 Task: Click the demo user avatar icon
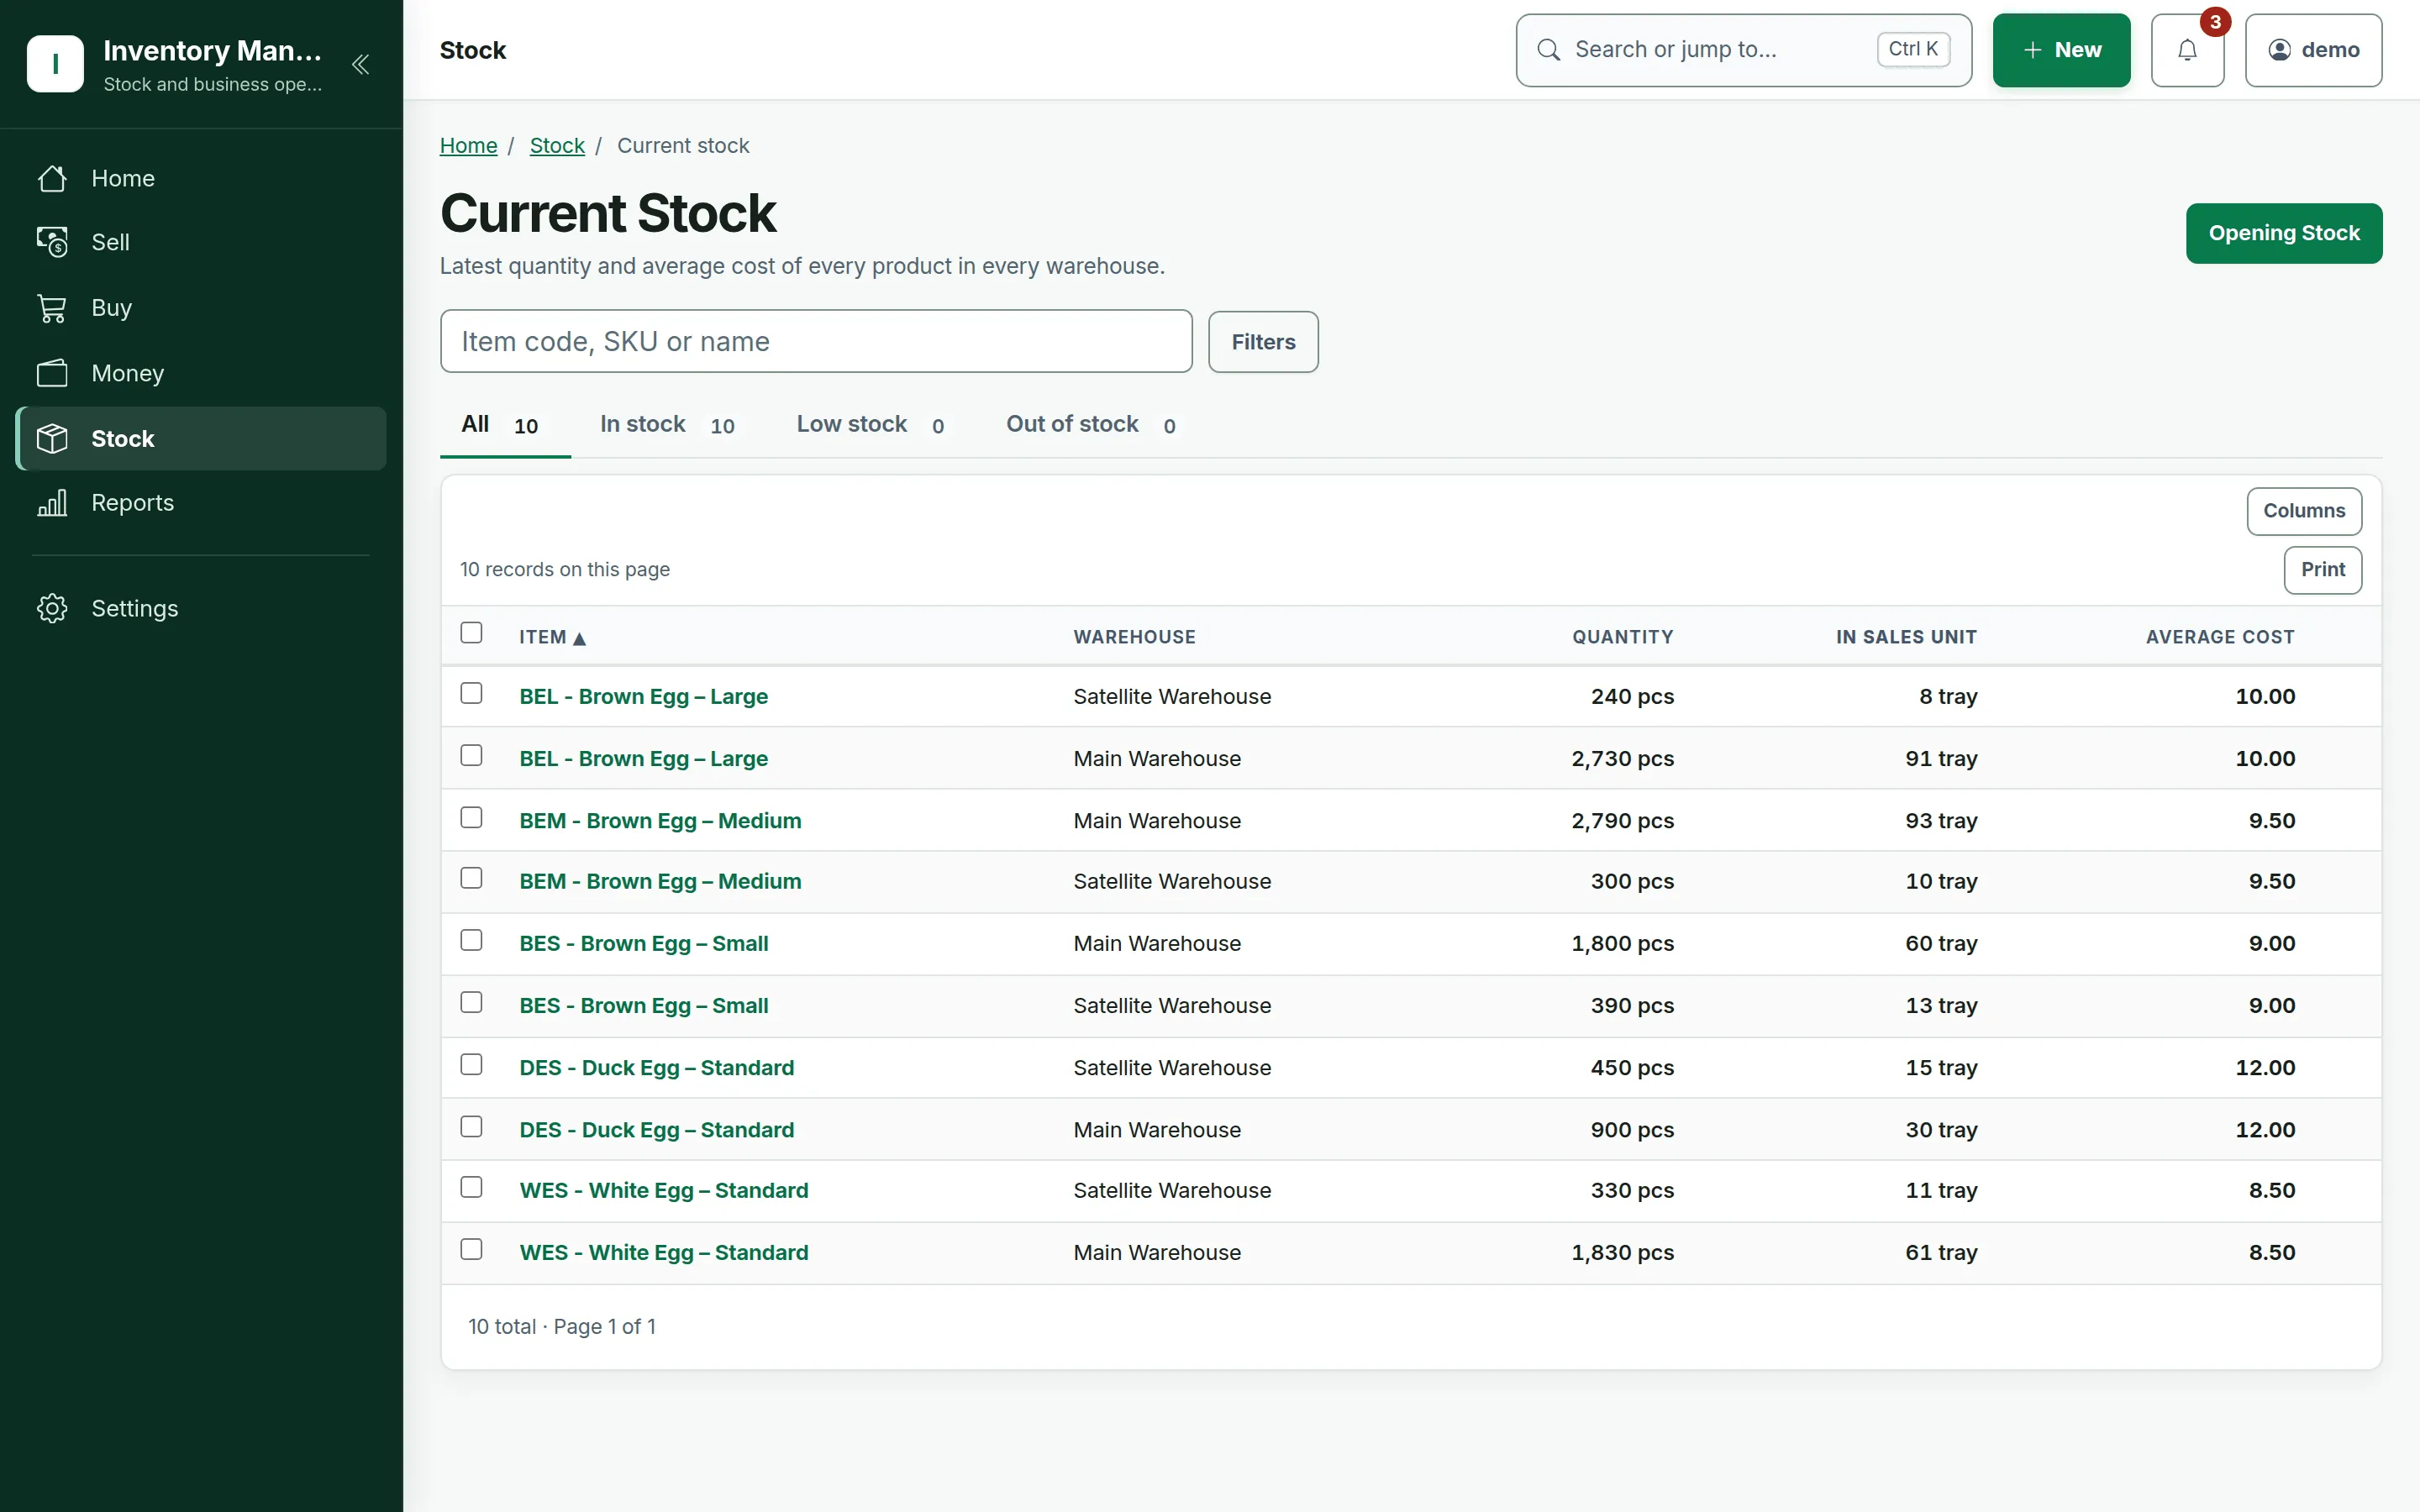pyautogui.click(x=2279, y=50)
